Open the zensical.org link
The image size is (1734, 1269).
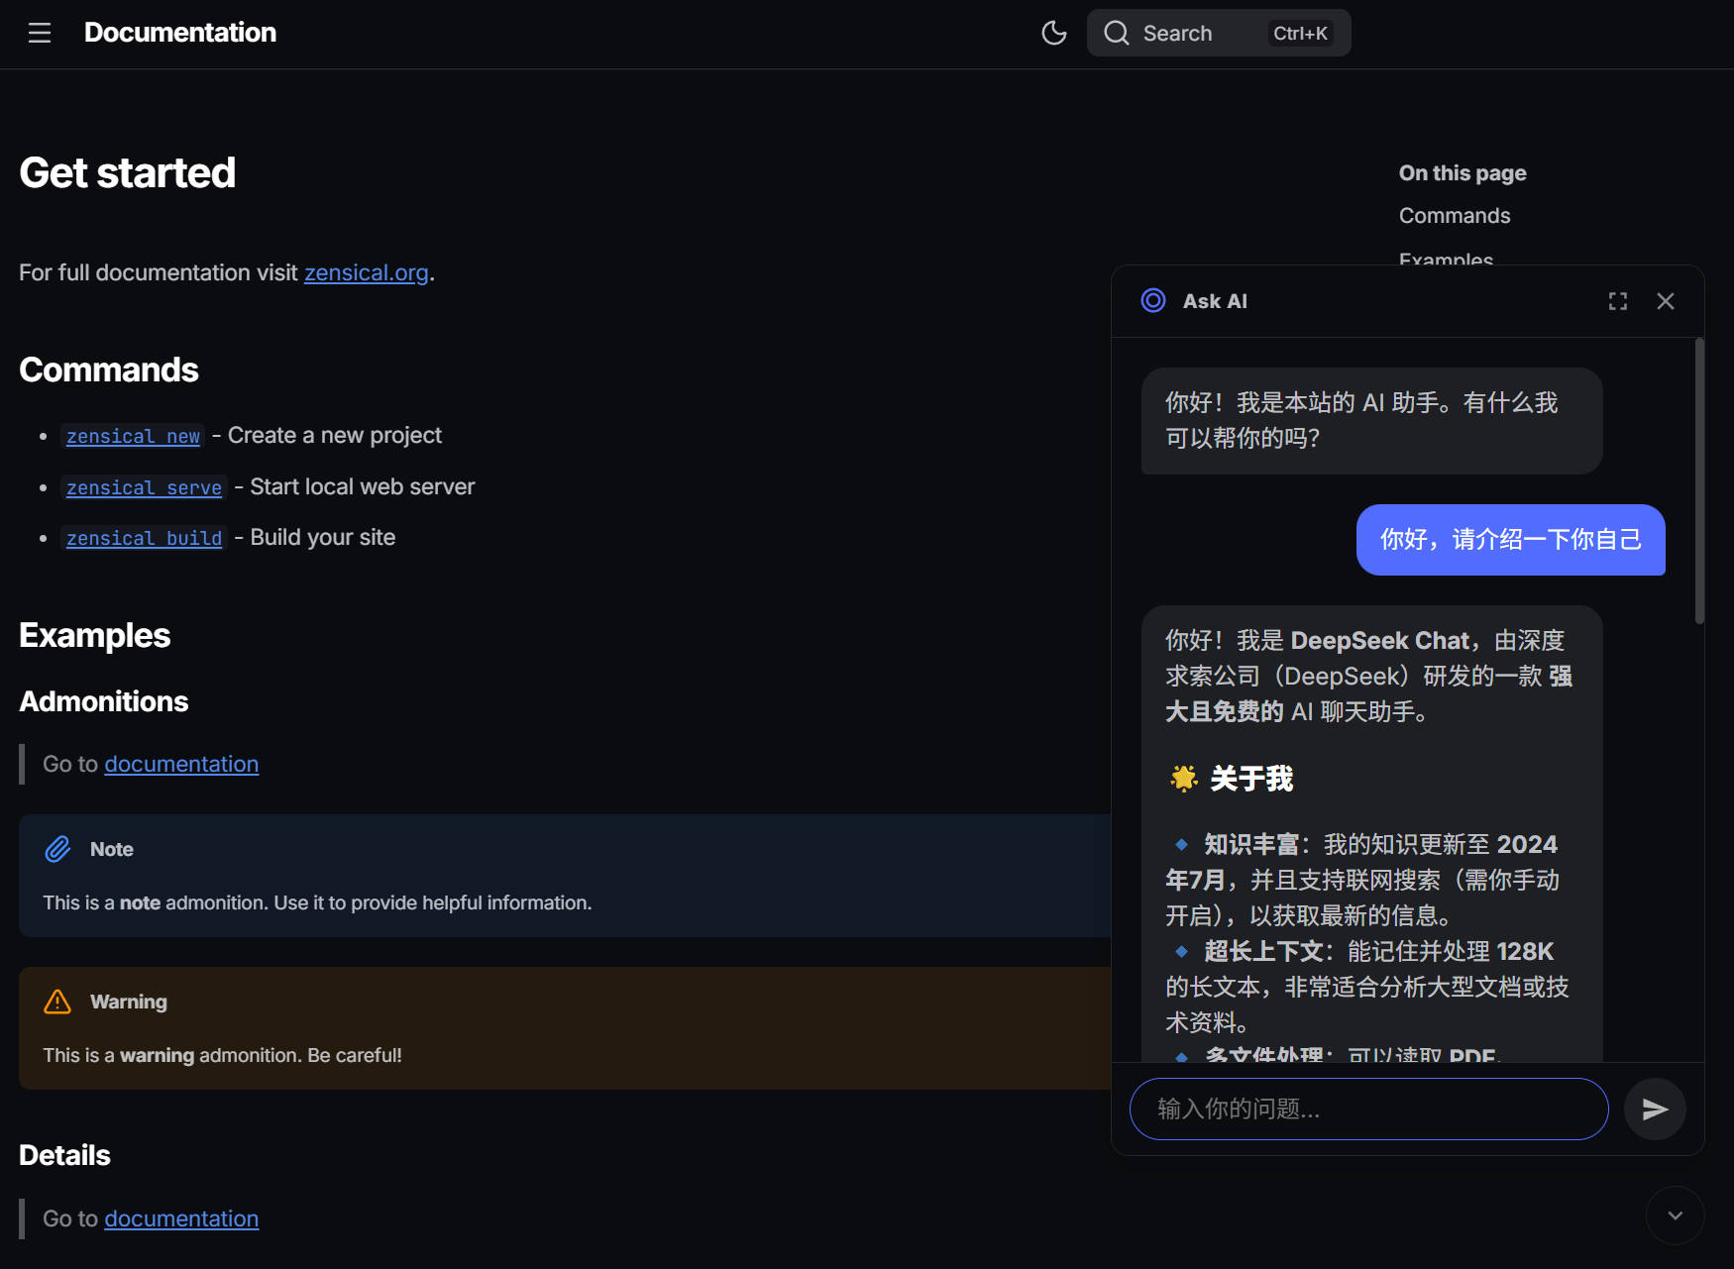click(366, 272)
